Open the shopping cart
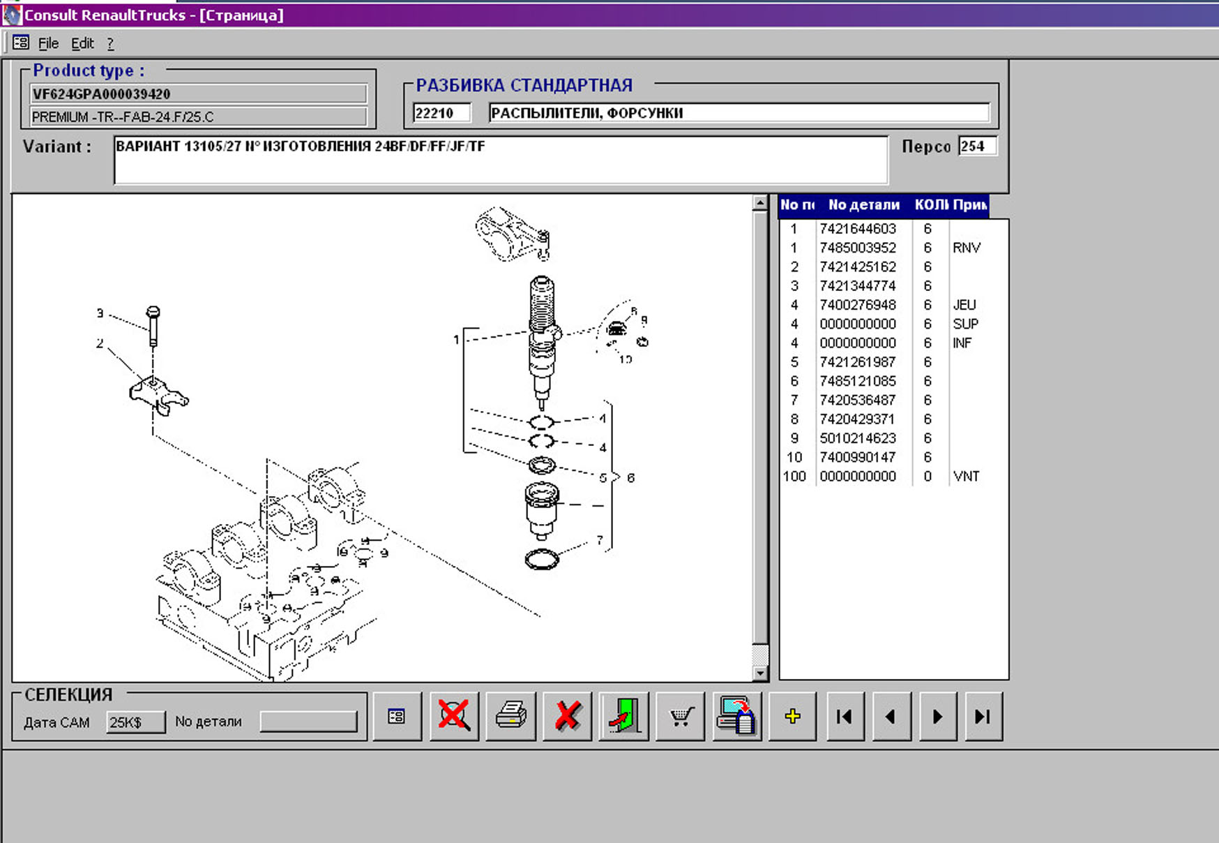The width and height of the screenshot is (1219, 843). point(680,717)
